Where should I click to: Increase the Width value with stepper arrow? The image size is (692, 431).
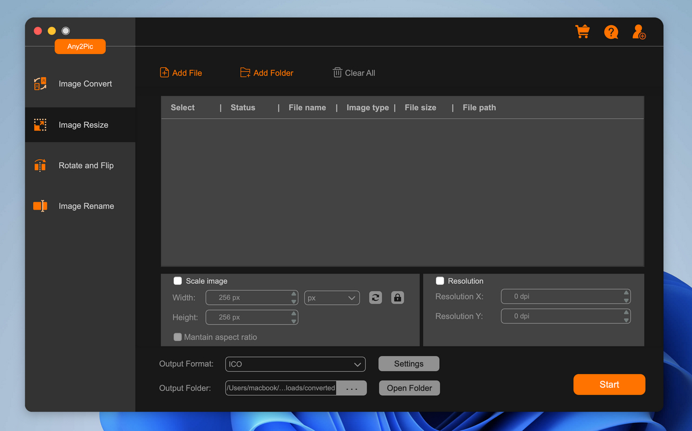click(294, 294)
